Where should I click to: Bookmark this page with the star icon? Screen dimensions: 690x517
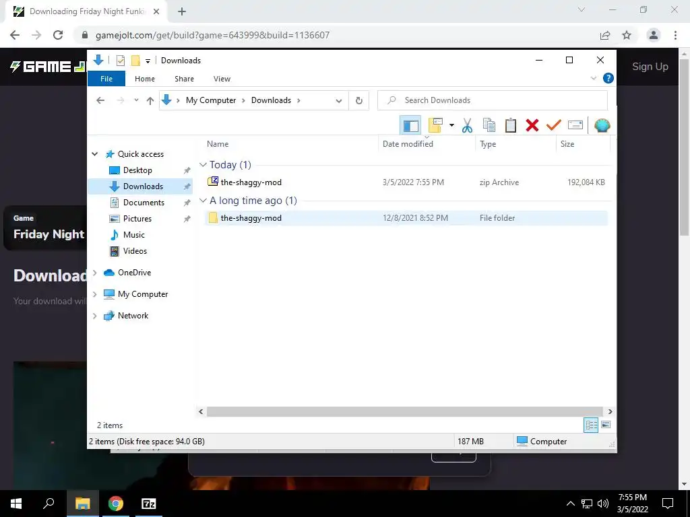[627, 35]
